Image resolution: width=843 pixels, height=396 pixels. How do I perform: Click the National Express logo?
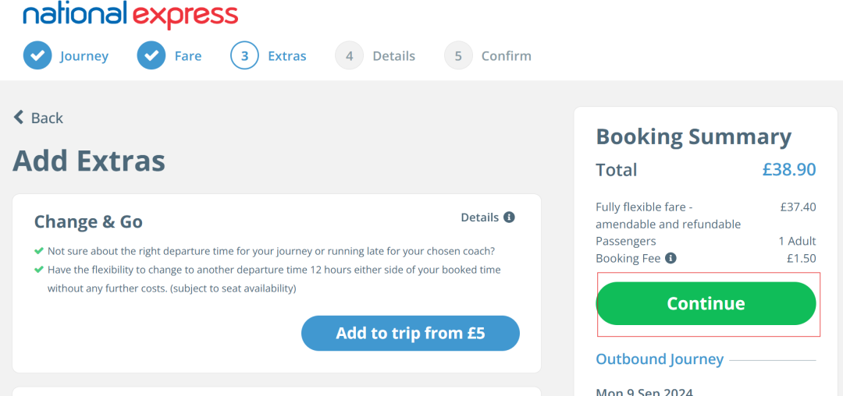click(x=130, y=15)
